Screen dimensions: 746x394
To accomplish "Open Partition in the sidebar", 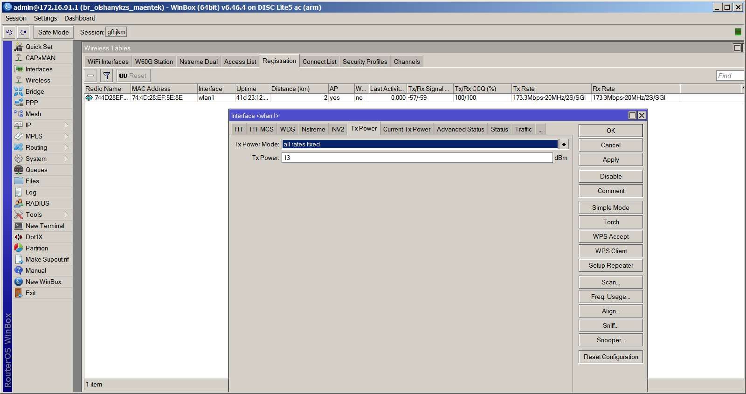I will pyautogui.click(x=37, y=248).
